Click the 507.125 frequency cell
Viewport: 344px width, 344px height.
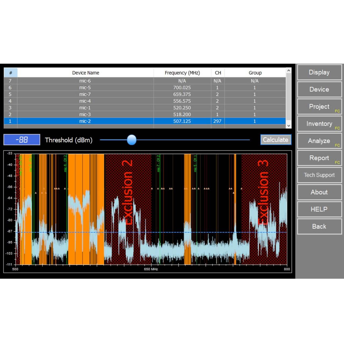click(182, 121)
